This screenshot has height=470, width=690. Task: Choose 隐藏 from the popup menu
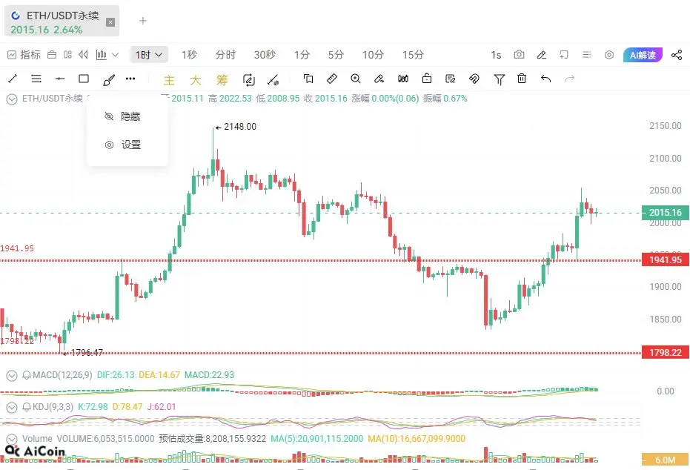[127, 116]
